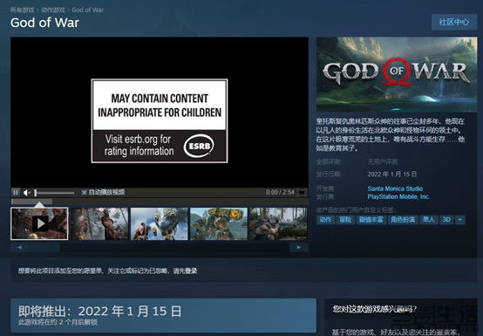Screen dimensions: 483x336
Task: Select the Kratos in forest screenshot thumbnail
Action: click(99, 223)
